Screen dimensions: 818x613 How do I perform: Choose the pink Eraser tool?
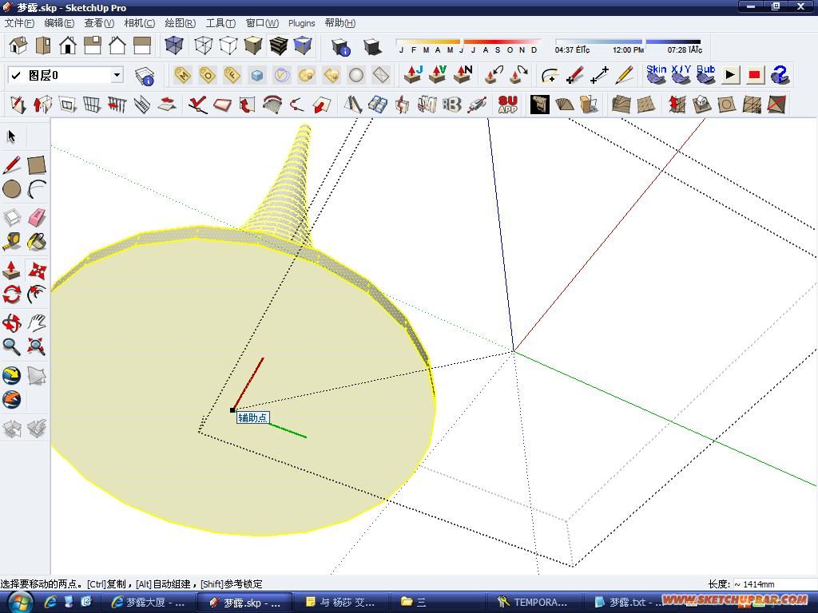37,218
